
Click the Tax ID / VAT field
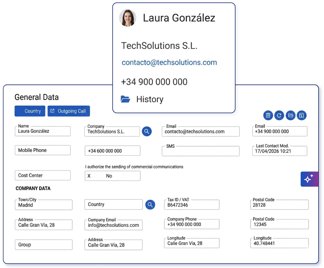click(x=192, y=205)
